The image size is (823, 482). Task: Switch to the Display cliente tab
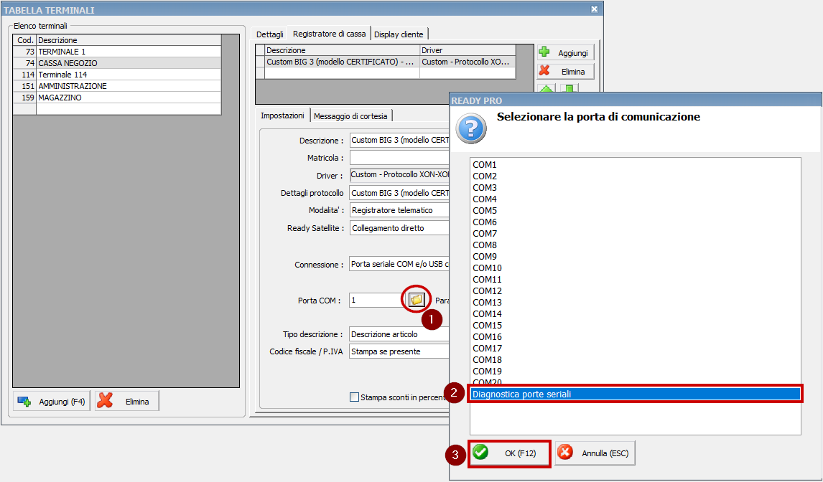tap(399, 34)
